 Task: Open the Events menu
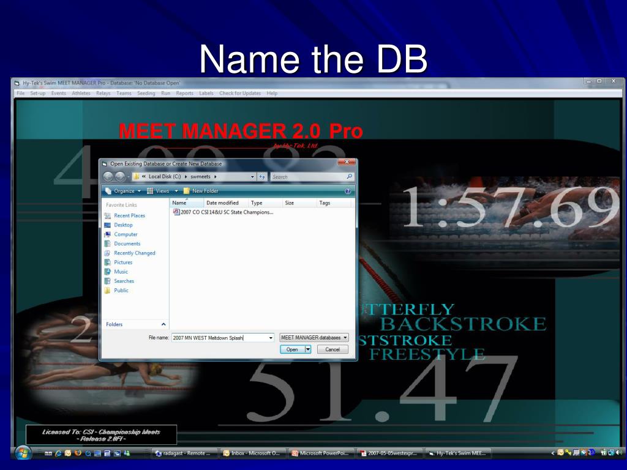(58, 93)
